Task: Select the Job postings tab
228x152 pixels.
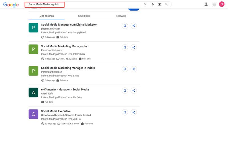Action: pyautogui.click(x=47, y=16)
